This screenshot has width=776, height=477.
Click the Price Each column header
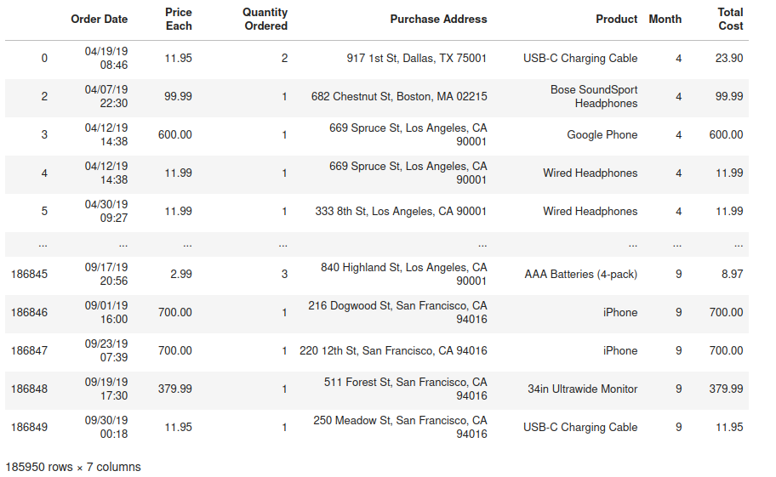179,19
